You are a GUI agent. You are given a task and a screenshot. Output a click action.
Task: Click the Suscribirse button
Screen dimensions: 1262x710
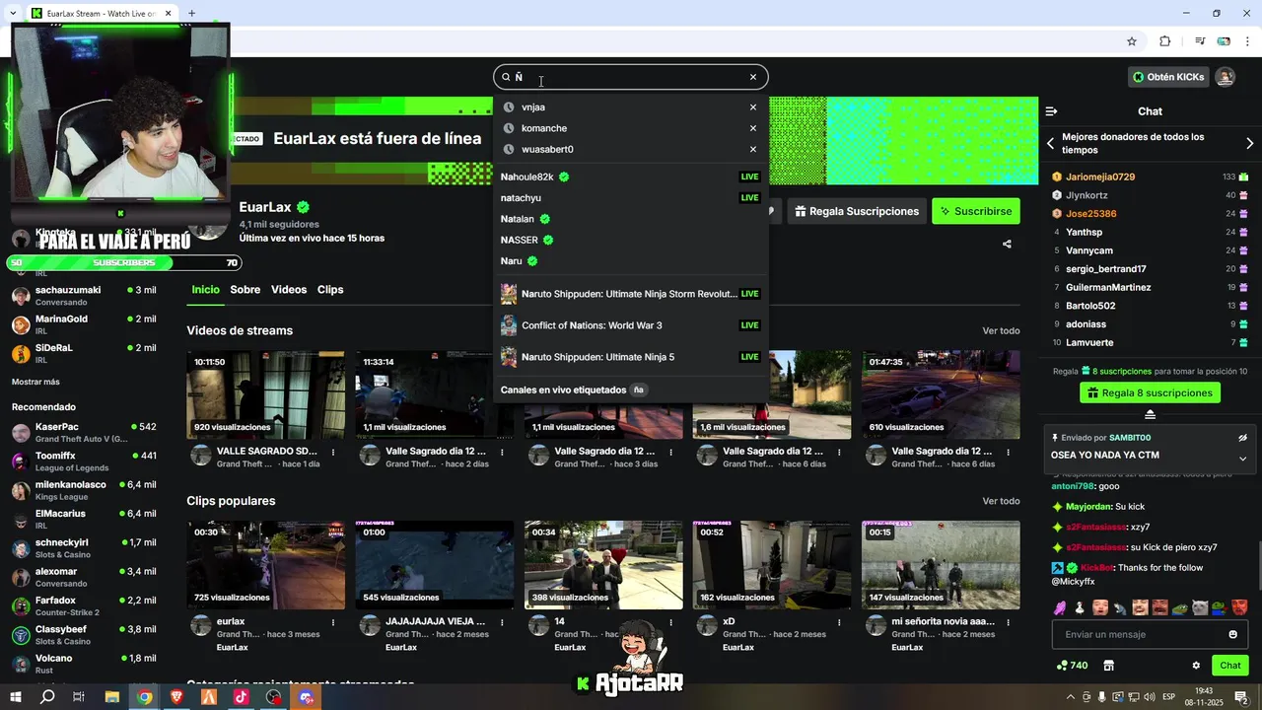click(976, 211)
